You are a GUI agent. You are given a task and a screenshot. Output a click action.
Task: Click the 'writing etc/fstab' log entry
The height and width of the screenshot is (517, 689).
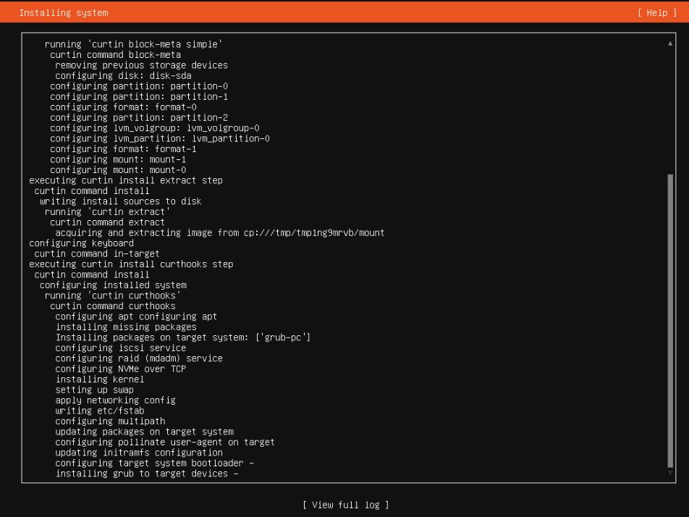pos(99,411)
